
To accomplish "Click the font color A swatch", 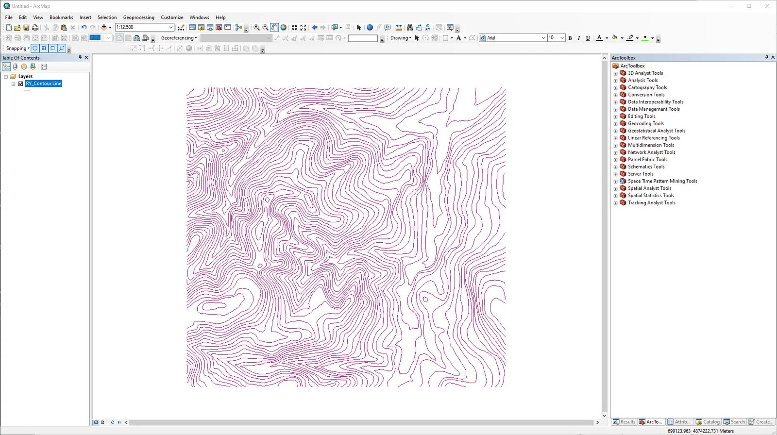I will (x=599, y=38).
